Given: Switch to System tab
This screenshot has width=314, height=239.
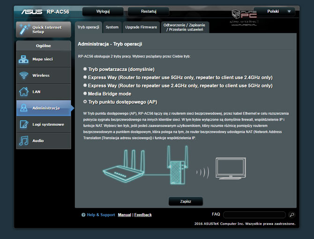Looking at the screenshot, I should click(x=112, y=27).
